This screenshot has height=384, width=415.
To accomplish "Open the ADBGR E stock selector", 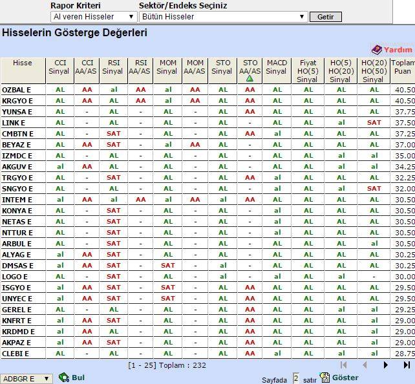I will click(x=27, y=379).
